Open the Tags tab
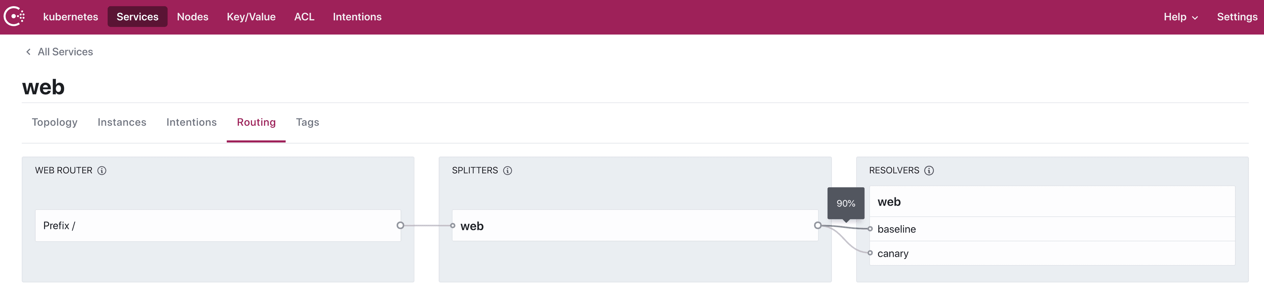This screenshot has width=1264, height=291. tap(307, 123)
